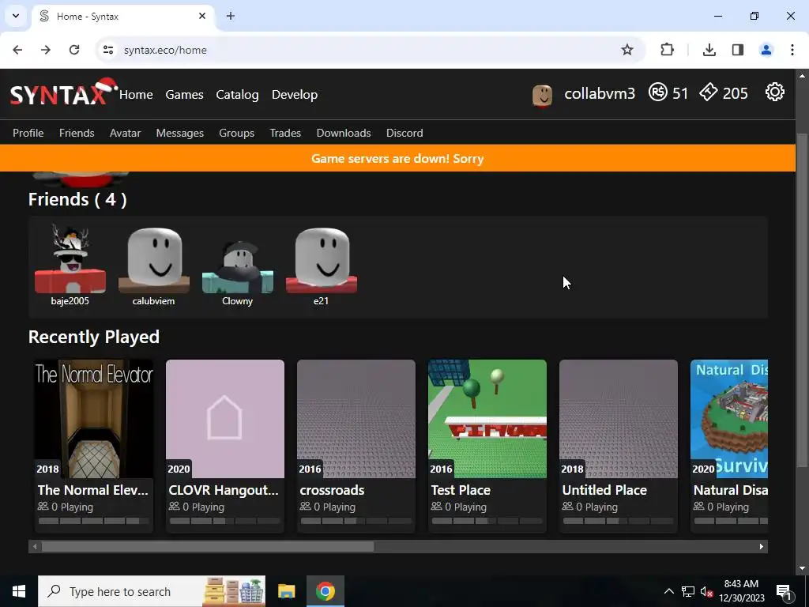Go to Home in the top navigation
Screen dimensions: 809x607
136,95
